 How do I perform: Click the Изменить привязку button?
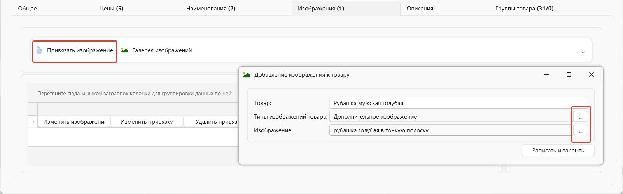click(x=147, y=122)
